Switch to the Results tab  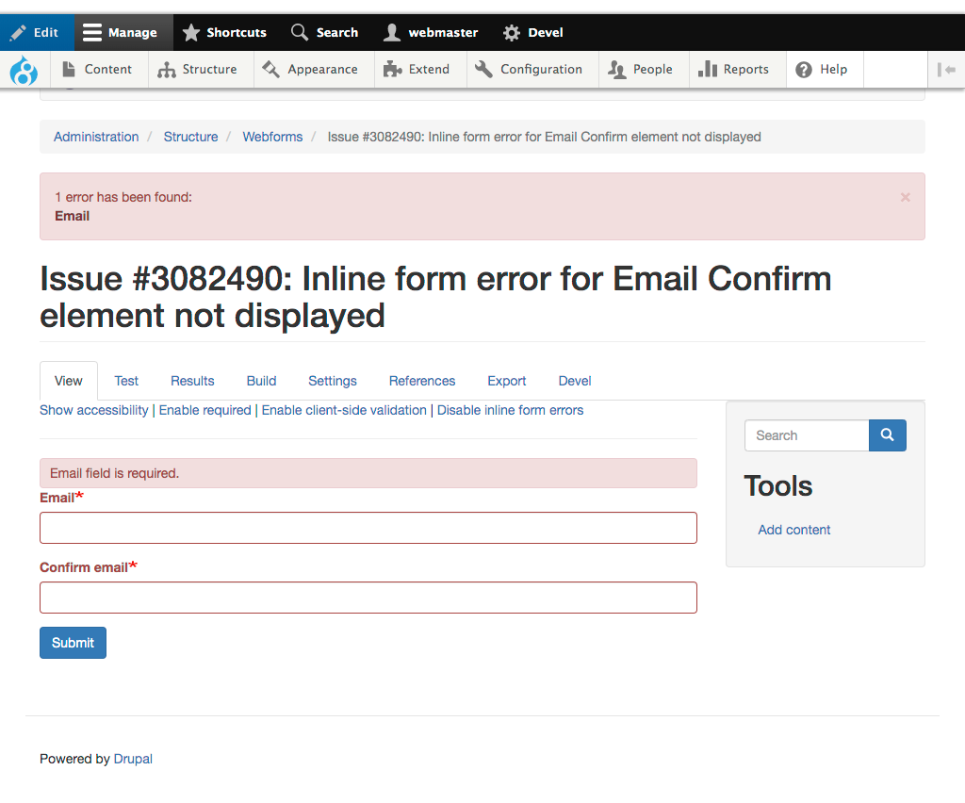coord(192,381)
